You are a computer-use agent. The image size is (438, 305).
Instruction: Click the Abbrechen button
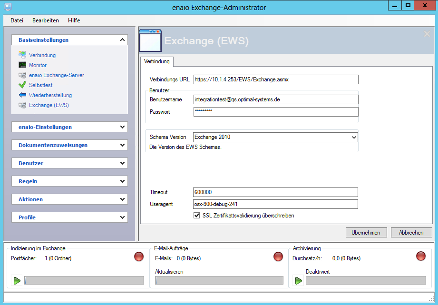[411, 233]
